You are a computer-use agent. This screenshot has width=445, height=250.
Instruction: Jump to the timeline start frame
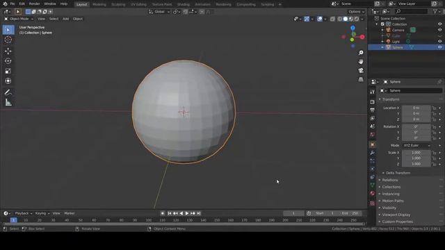click(170, 213)
